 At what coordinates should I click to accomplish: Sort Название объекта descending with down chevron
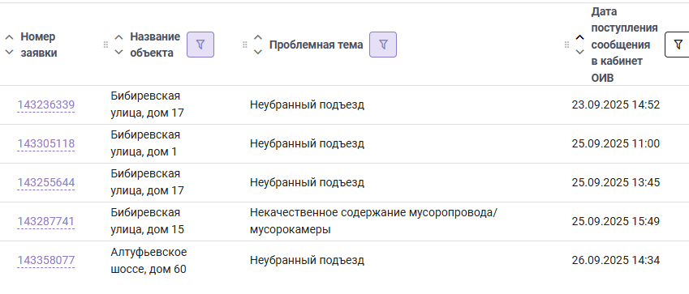[118, 52]
